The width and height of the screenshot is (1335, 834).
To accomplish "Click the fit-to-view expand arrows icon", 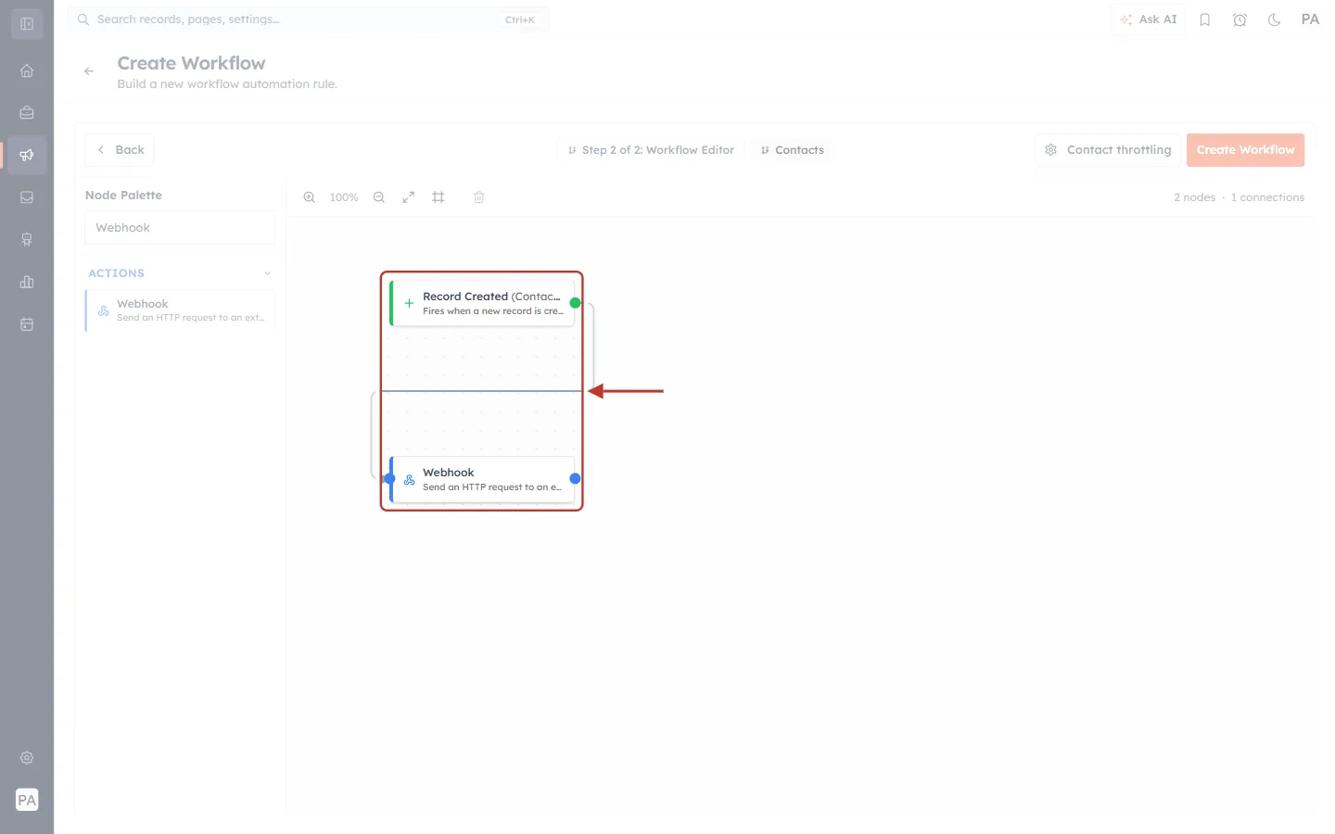I will (x=409, y=197).
